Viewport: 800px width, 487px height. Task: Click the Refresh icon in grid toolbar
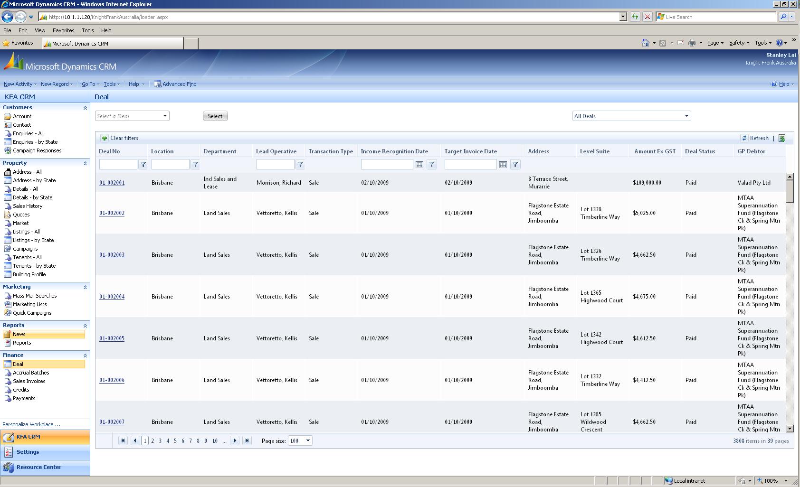tap(744, 138)
